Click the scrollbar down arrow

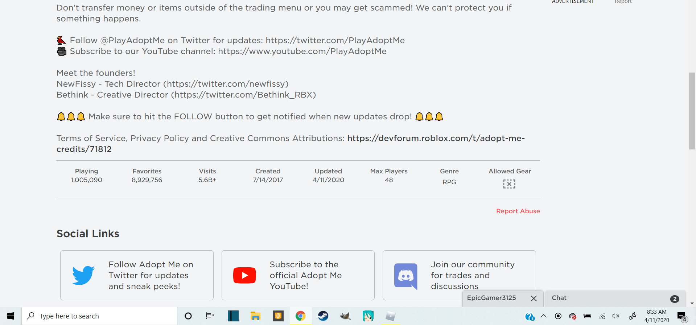pos(692,303)
